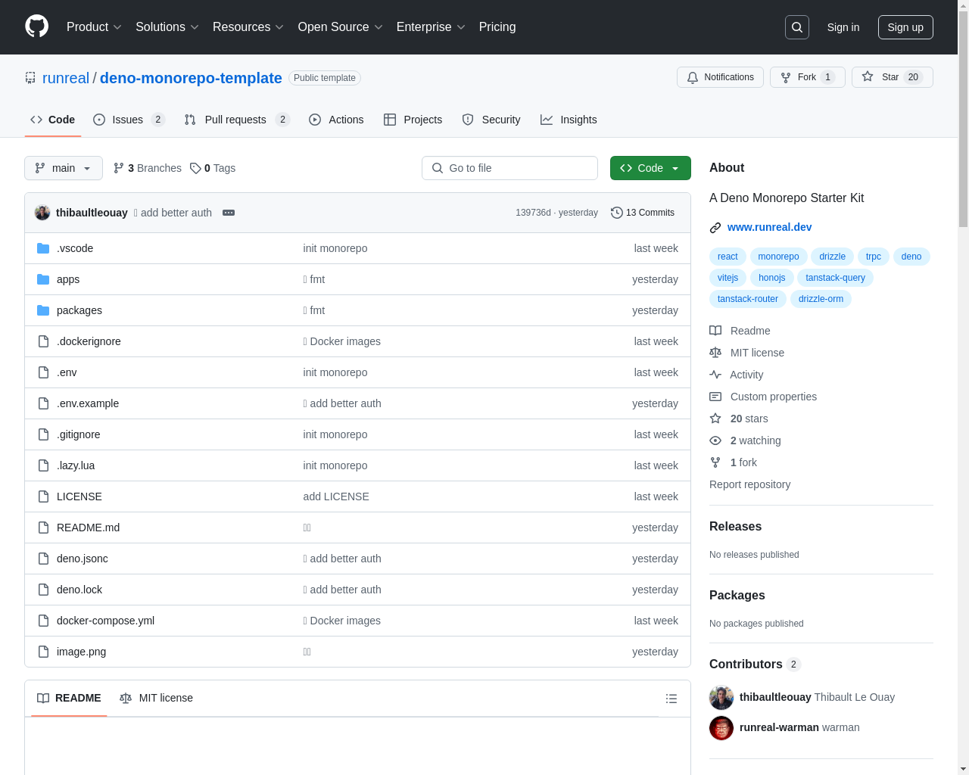View the 13 Commits history

click(x=643, y=213)
